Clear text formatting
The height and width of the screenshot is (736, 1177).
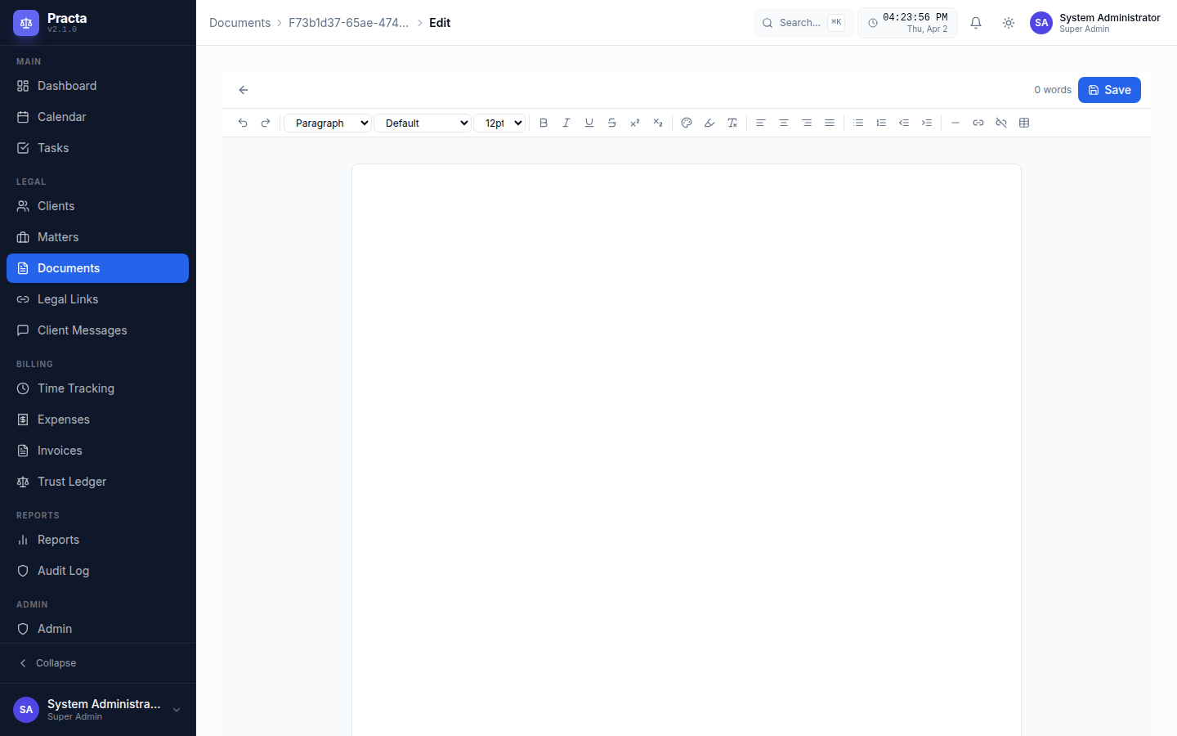point(732,123)
